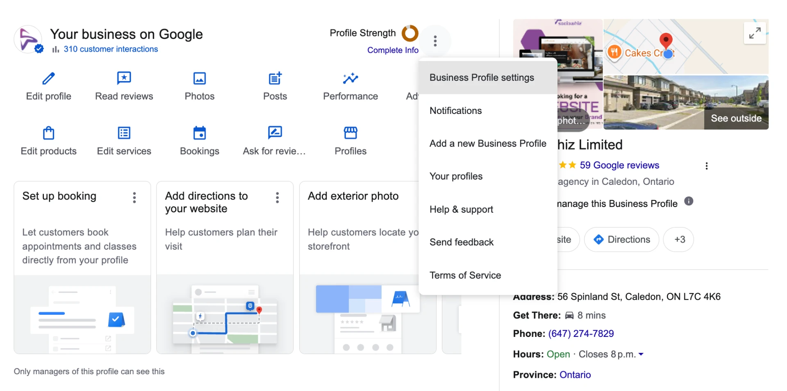Open the Photos icon
This screenshot has height=391, width=787.
tap(200, 78)
